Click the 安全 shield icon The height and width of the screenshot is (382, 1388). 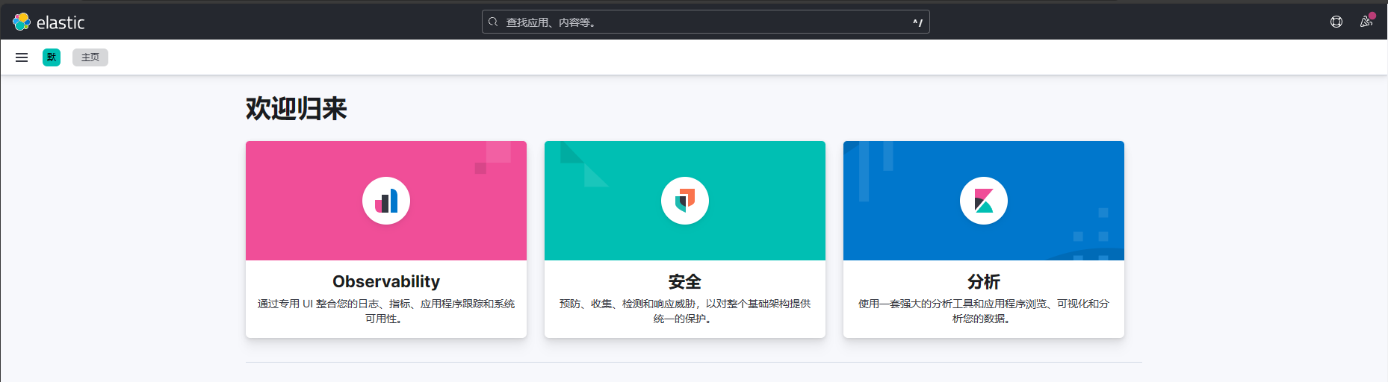685,201
